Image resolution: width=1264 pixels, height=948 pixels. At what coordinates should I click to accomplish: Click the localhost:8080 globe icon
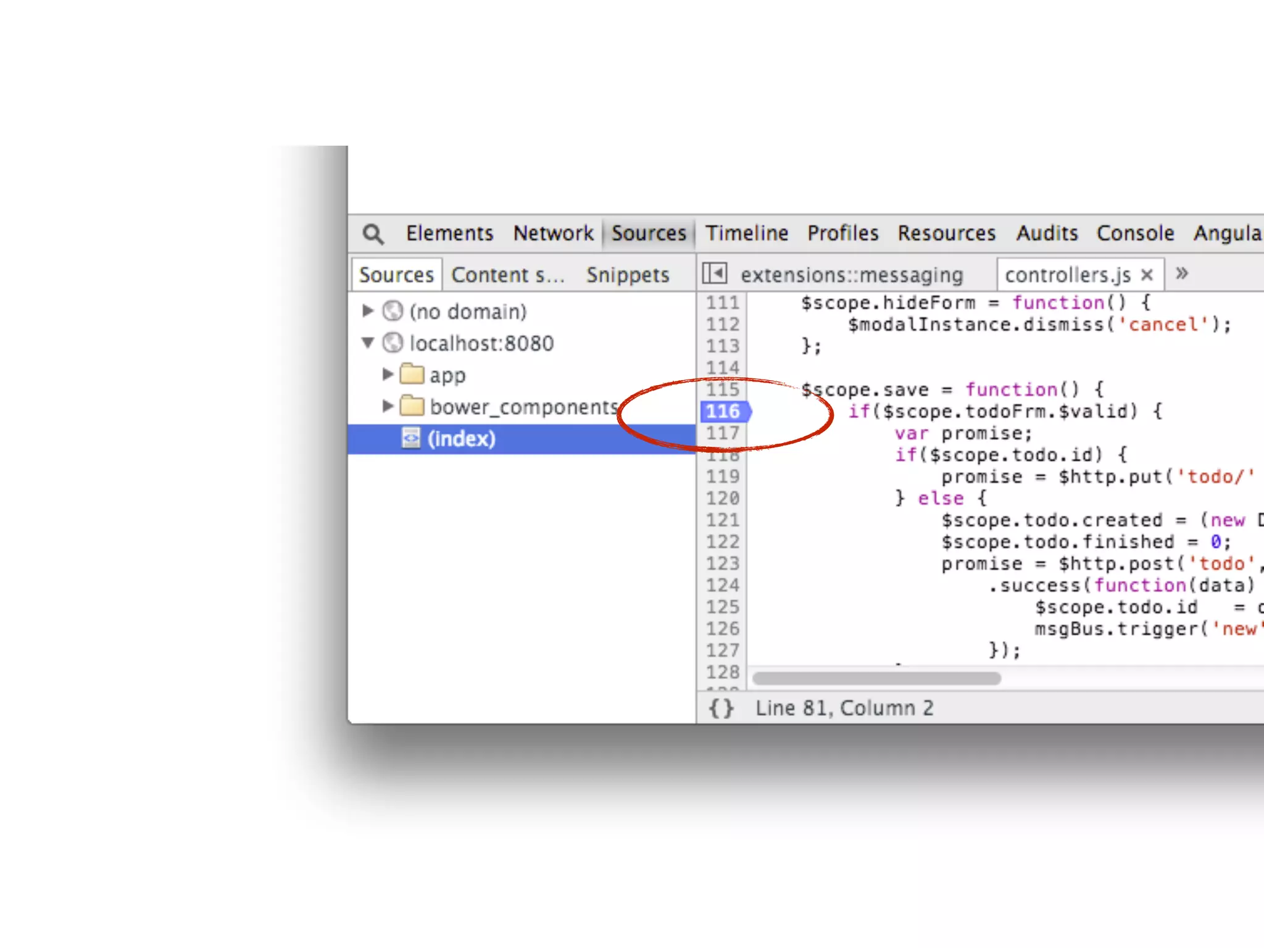tap(393, 343)
